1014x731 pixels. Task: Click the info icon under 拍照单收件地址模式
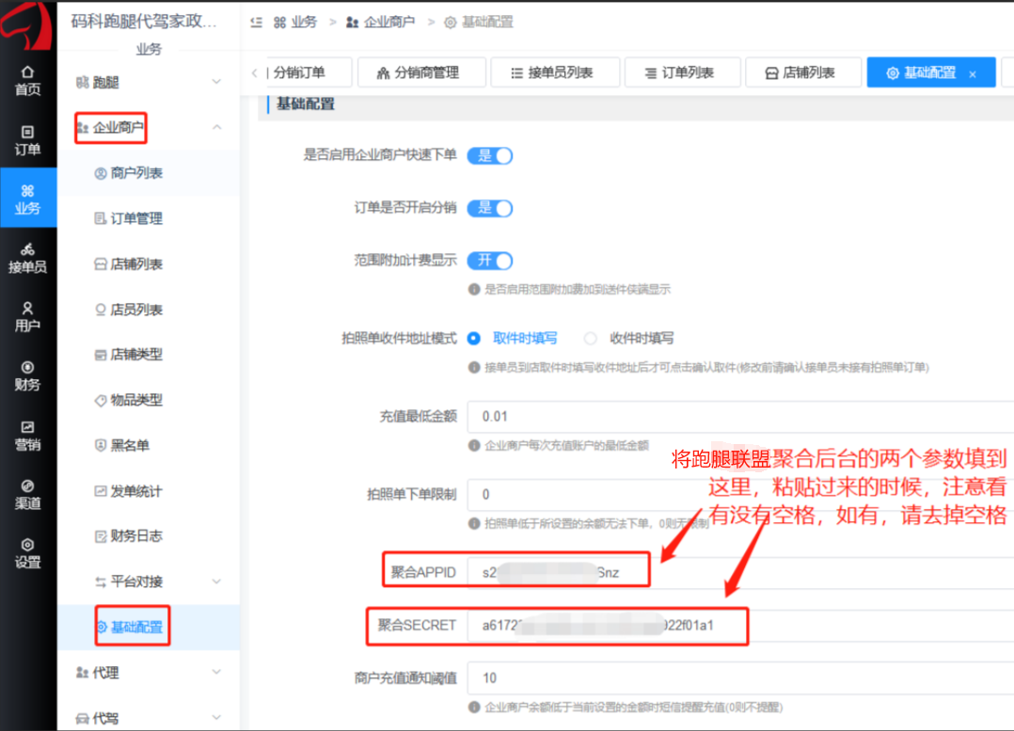pos(474,368)
